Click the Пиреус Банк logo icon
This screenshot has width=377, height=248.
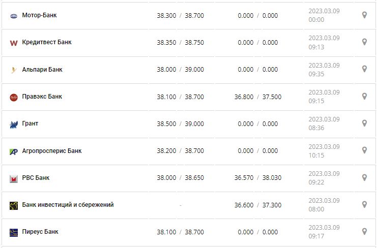(x=14, y=232)
